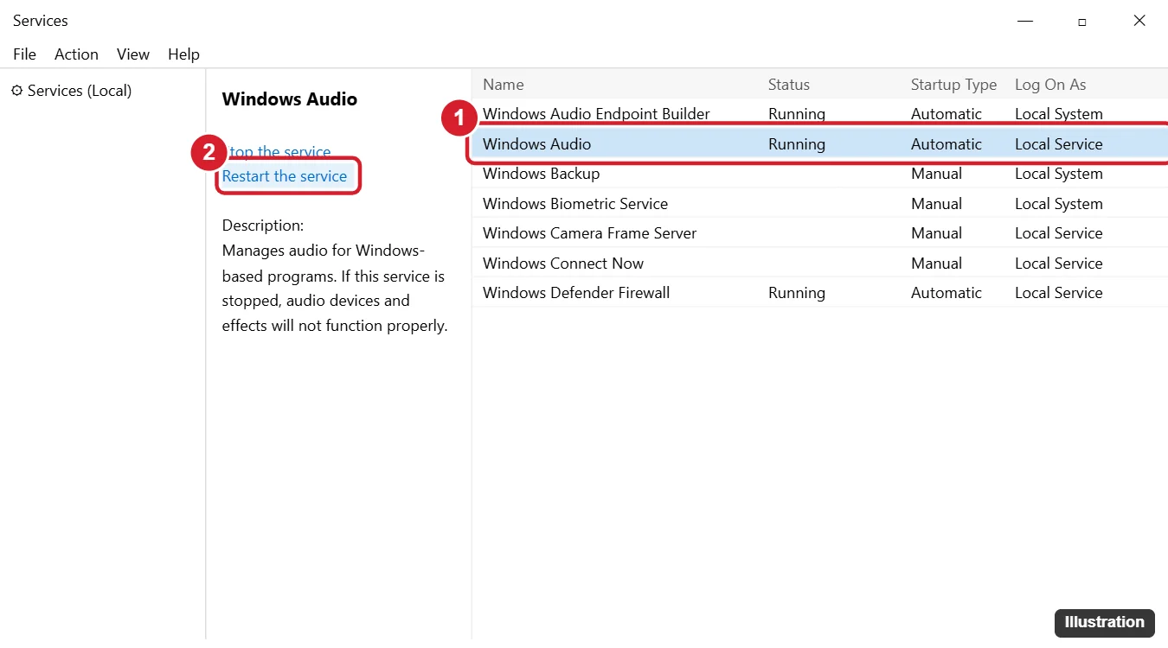Image resolution: width=1168 pixels, height=648 pixels.
Task: Close the Services window
Action: 1139,21
